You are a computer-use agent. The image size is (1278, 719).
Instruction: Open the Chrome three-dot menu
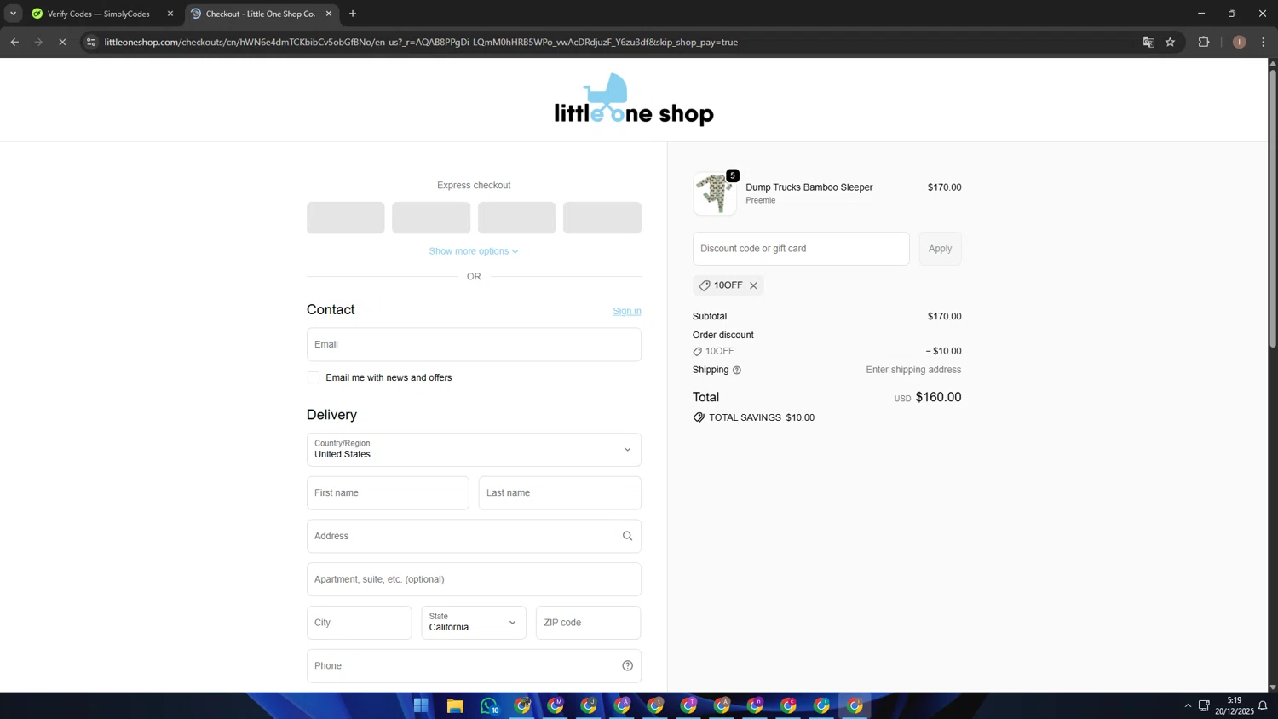click(1263, 42)
